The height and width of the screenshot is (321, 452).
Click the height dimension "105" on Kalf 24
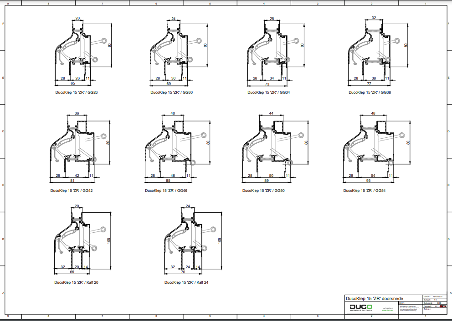tap(220, 241)
